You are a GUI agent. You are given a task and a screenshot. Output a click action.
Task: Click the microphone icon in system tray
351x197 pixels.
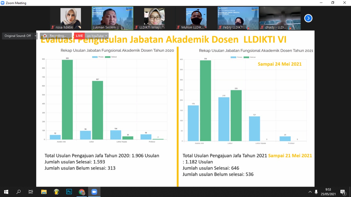pyautogui.click(x=316, y=192)
